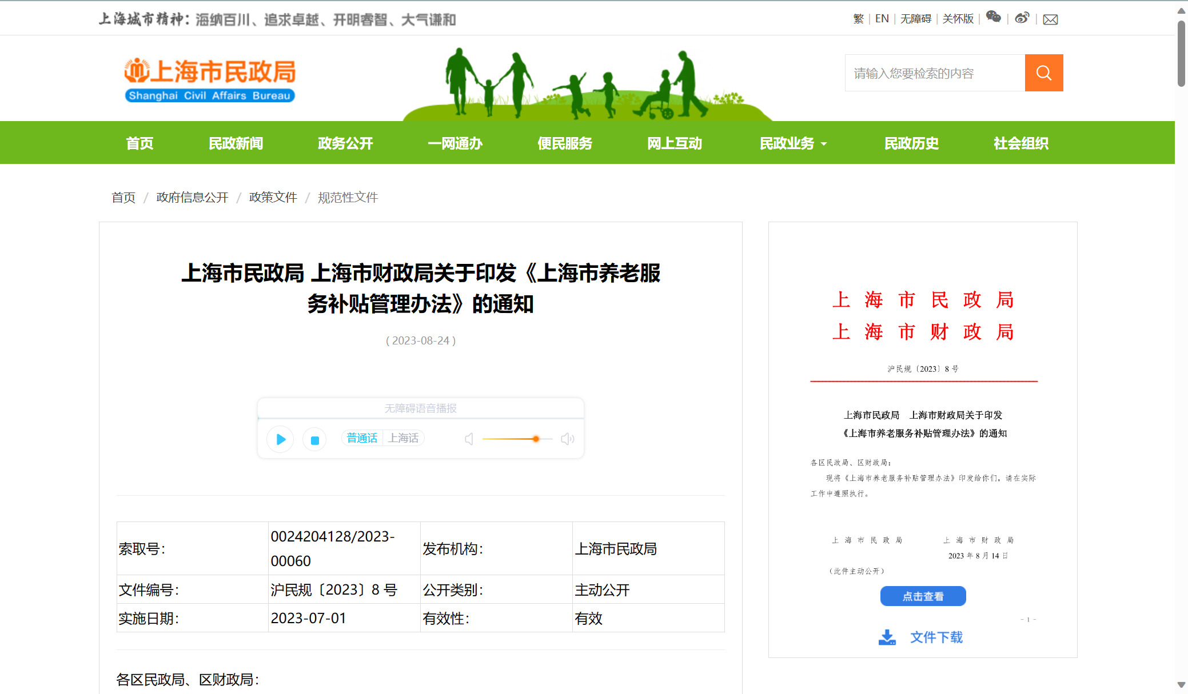Expand the 民政业务 dropdown menu
Viewport: 1188px width, 694px height.
793,143
